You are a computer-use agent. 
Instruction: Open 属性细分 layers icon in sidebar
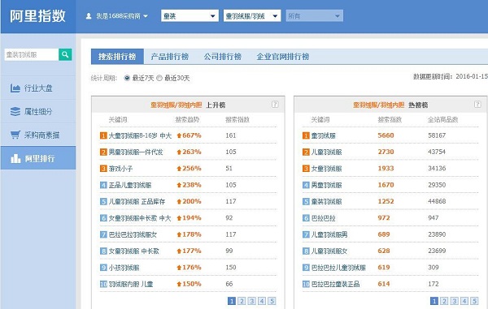15,111
